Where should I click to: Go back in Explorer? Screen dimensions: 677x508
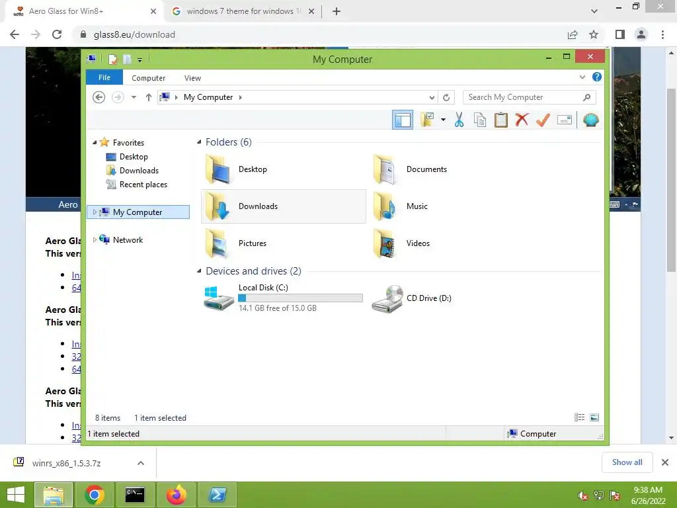click(99, 97)
